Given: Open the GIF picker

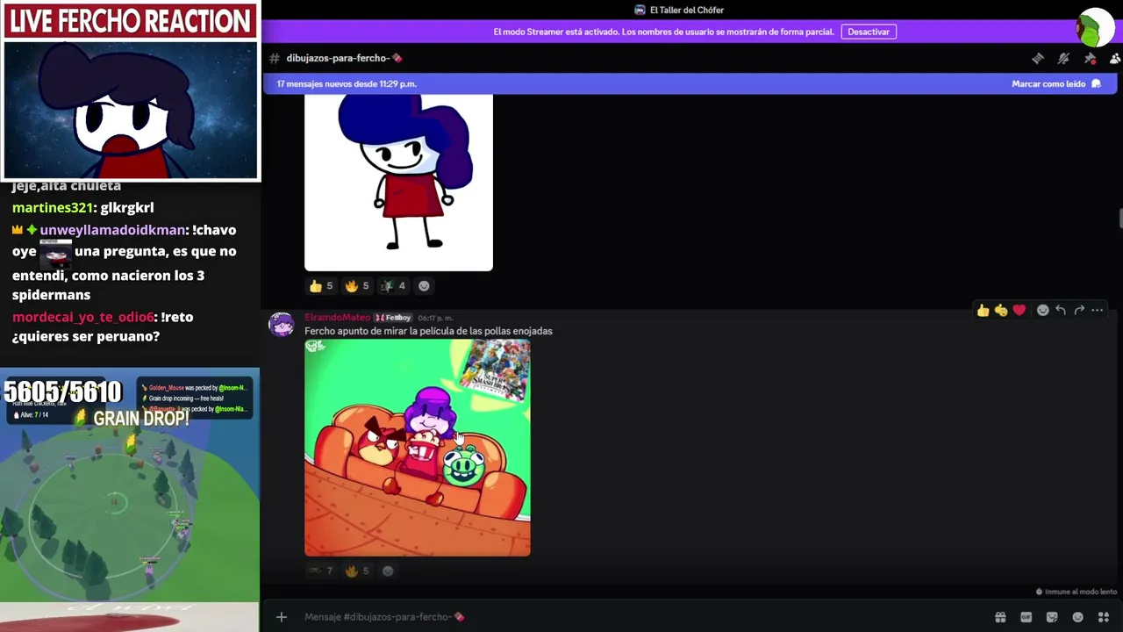Looking at the screenshot, I should tap(1026, 617).
